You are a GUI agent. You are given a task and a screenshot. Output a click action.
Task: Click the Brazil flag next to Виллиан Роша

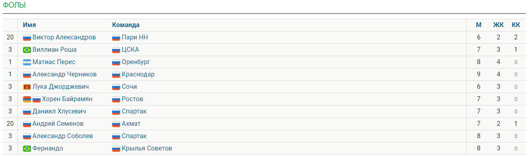click(27, 50)
